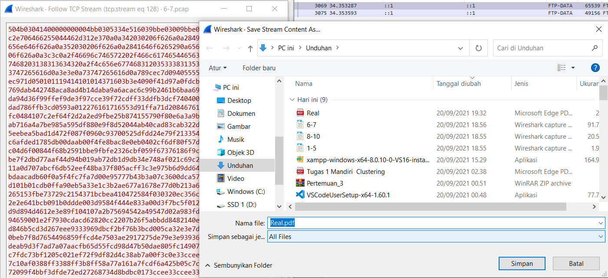
Task: Sort by Nama column header
Action: (x=304, y=84)
